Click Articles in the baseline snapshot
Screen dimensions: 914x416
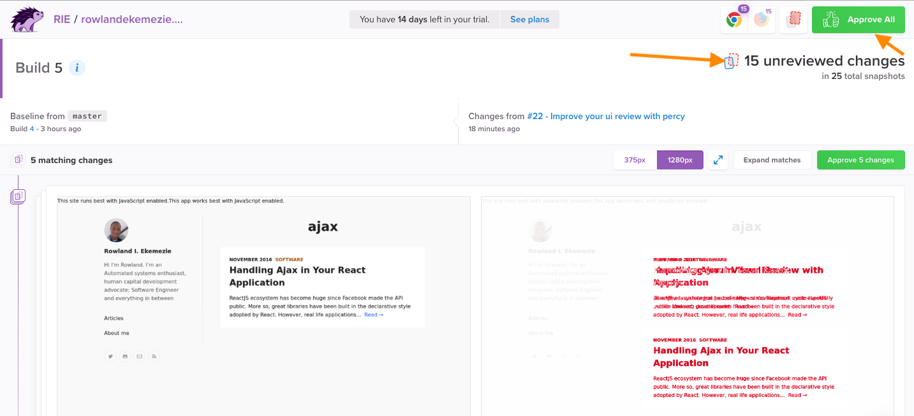pyautogui.click(x=114, y=318)
